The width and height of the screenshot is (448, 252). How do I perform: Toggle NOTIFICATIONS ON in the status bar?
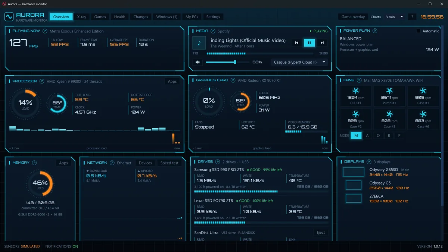coord(62,246)
